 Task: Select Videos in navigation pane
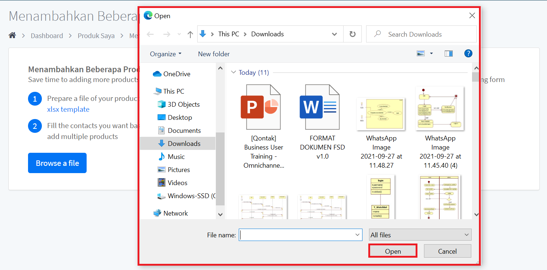173,183
